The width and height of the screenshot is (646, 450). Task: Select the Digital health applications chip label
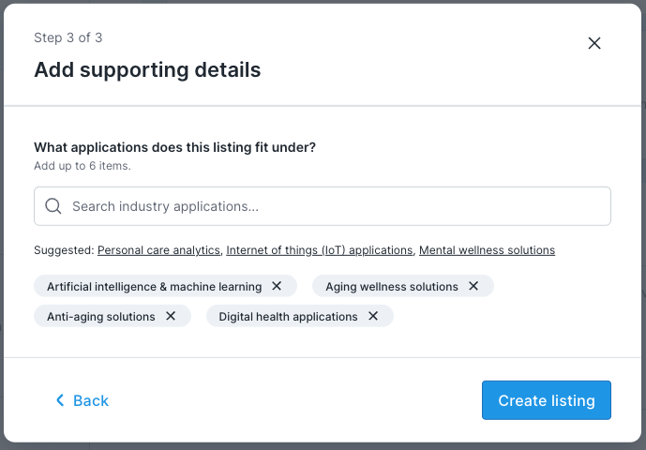coord(288,317)
